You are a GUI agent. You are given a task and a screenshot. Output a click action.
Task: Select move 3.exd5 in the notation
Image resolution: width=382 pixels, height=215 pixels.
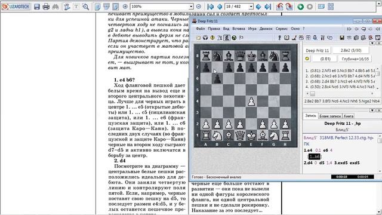[341, 162]
